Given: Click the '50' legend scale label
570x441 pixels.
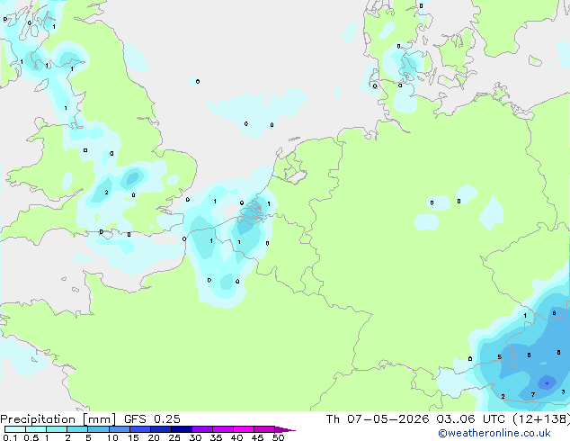Looking at the screenshot, I should coord(278,437).
